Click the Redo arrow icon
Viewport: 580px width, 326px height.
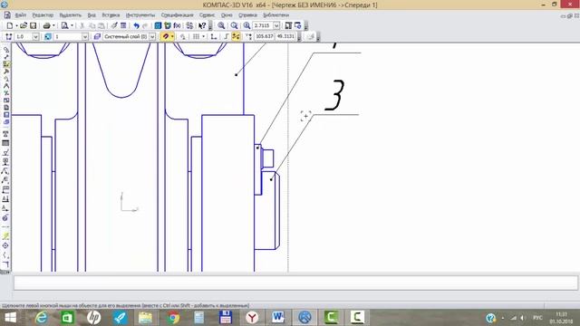coord(145,25)
